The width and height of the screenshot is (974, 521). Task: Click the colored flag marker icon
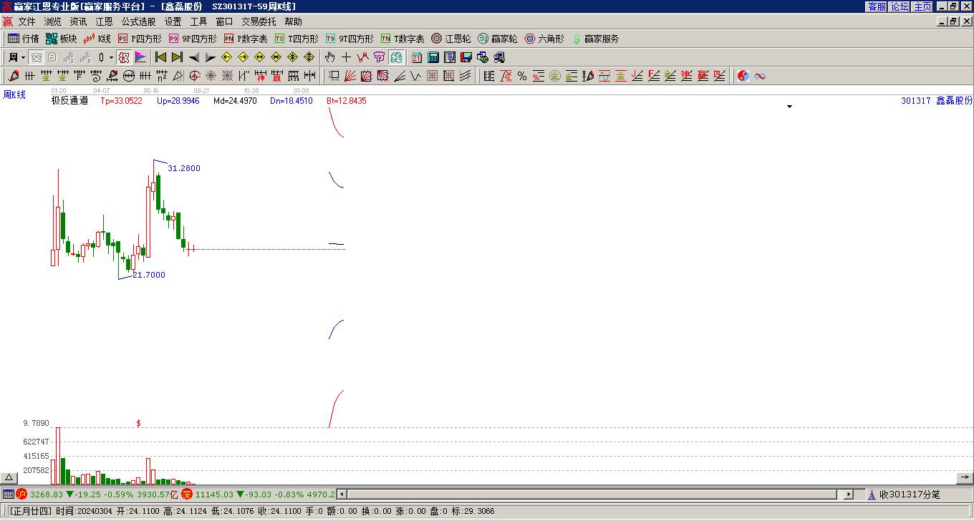tap(140, 57)
